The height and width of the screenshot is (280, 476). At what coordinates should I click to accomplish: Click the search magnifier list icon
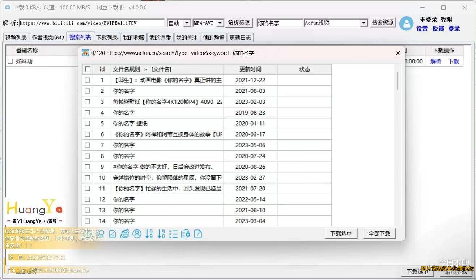tap(100, 234)
